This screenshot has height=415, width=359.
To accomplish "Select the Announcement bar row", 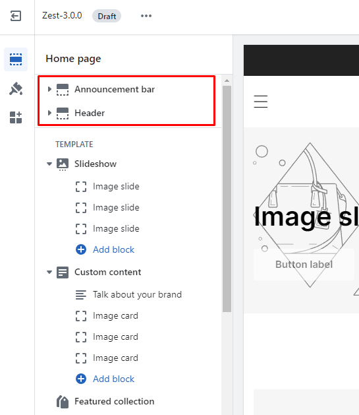I will pyautogui.click(x=128, y=89).
